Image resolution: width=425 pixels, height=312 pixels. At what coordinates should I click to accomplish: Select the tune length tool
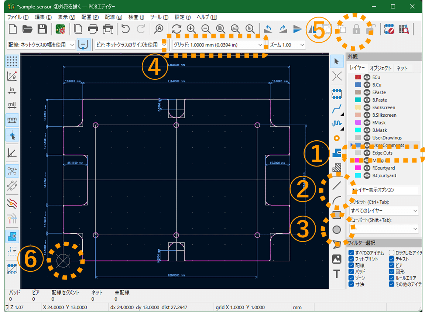[x=337, y=123]
